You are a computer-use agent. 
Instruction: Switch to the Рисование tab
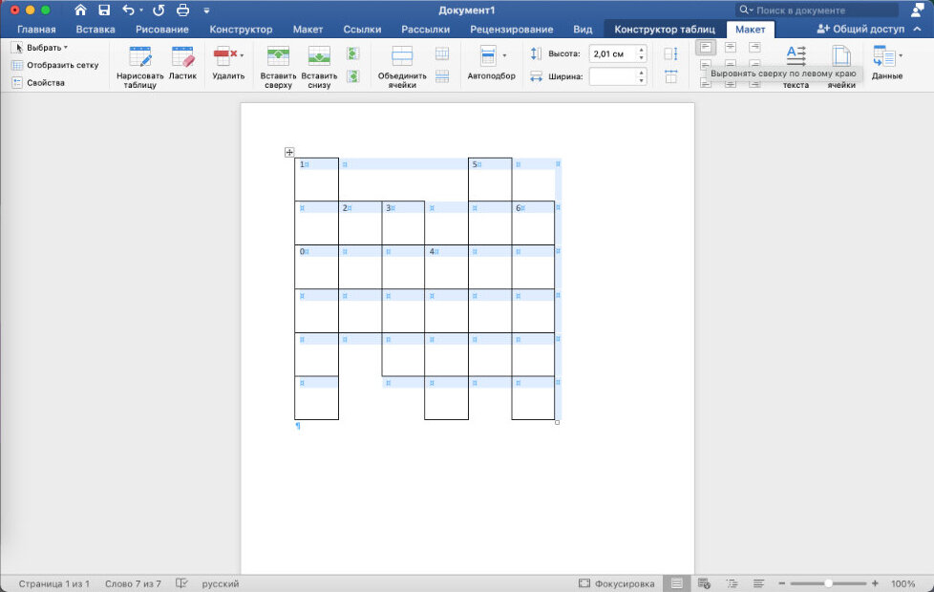pyautogui.click(x=162, y=30)
